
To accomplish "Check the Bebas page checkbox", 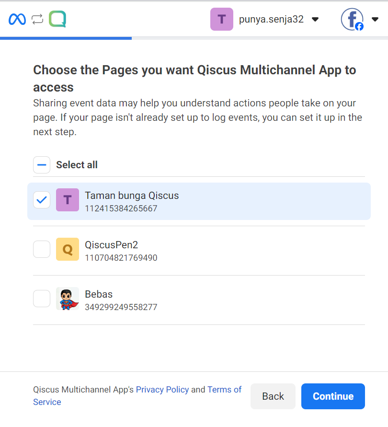I will (42, 299).
